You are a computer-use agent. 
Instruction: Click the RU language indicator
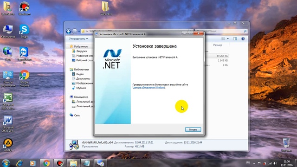coord(248,163)
